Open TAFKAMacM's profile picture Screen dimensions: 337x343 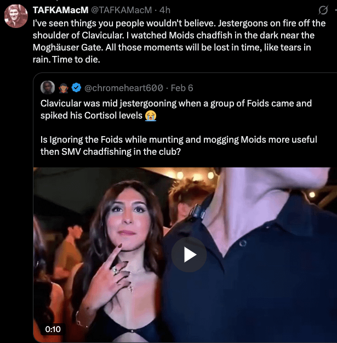click(16, 15)
